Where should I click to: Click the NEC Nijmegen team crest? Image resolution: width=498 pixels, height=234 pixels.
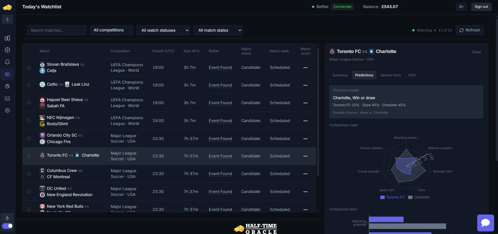tap(42, 118)
